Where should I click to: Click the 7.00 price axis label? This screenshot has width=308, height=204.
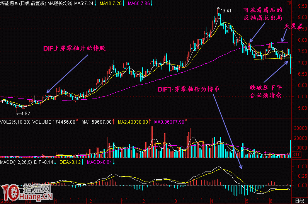coord(303,63)
